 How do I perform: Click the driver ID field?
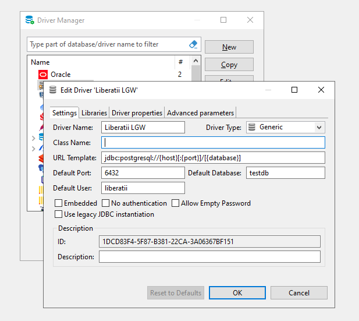pyautogui.click(x=209, y=241)
